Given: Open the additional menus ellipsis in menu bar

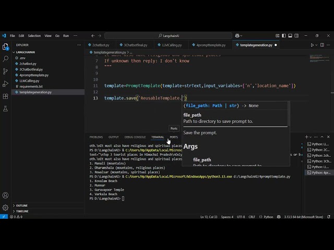Looking at the screenshot, I should 75,36.
